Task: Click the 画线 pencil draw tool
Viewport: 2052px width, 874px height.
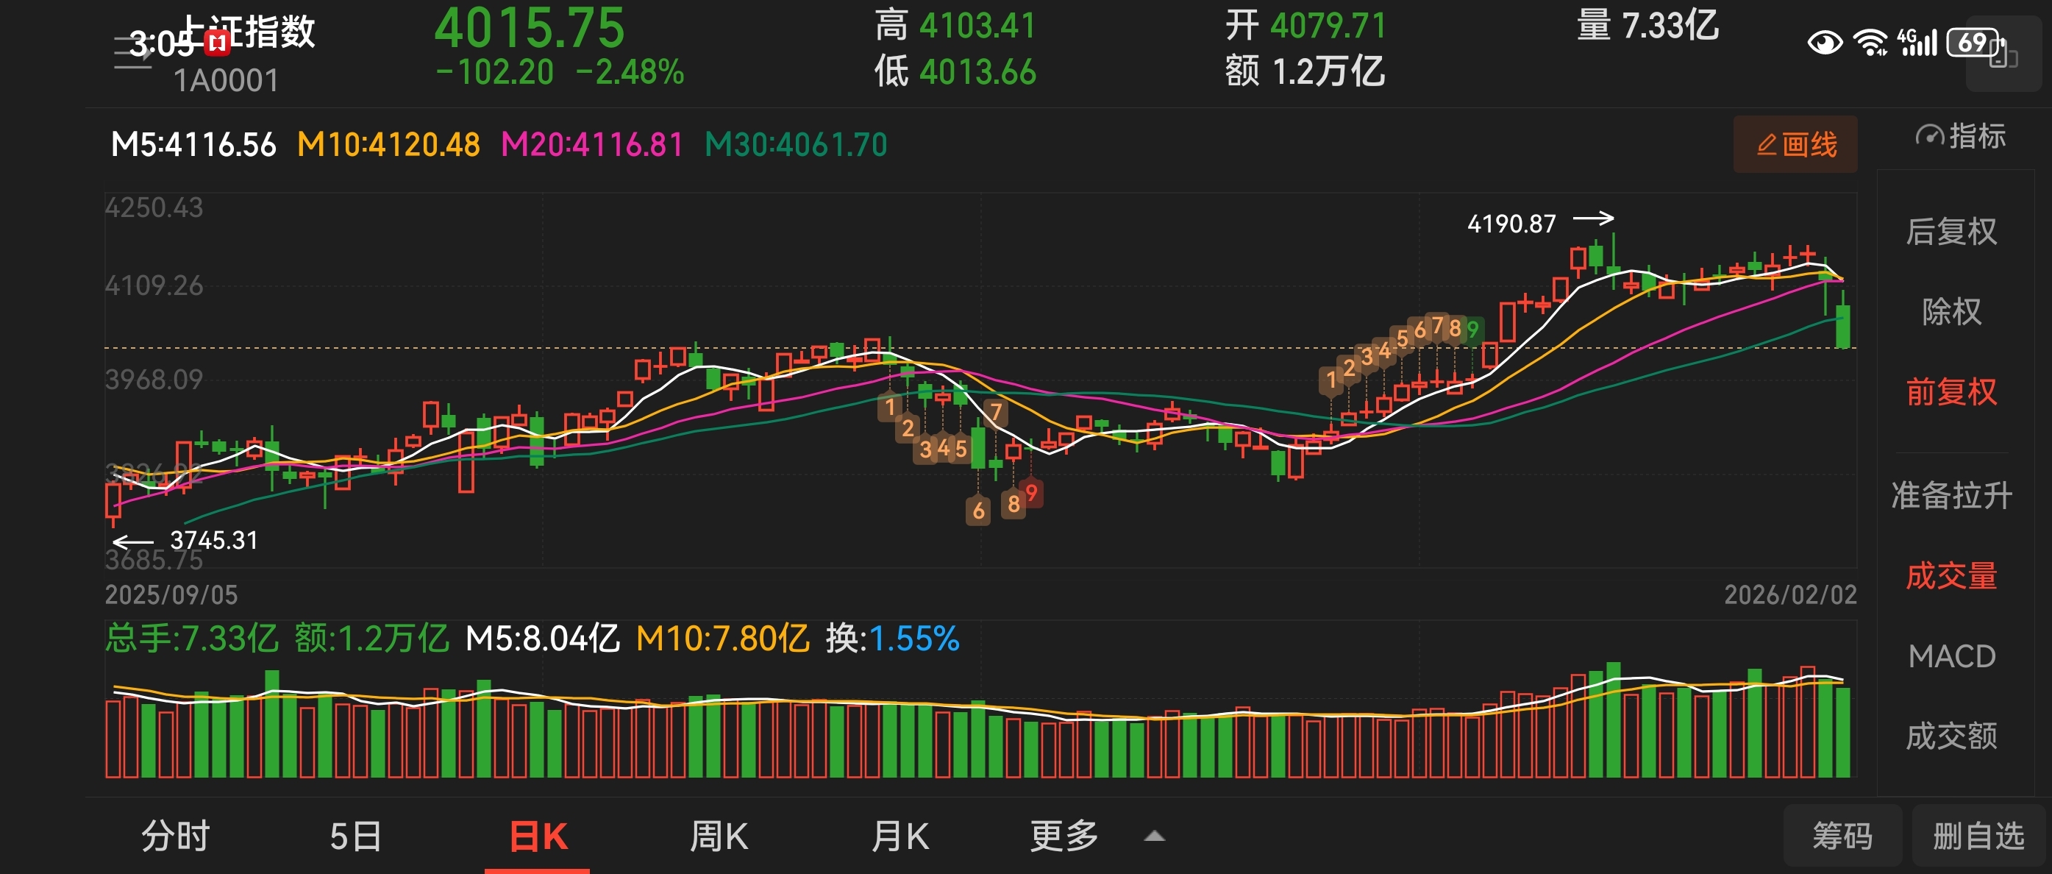Action: (1795, 145)
